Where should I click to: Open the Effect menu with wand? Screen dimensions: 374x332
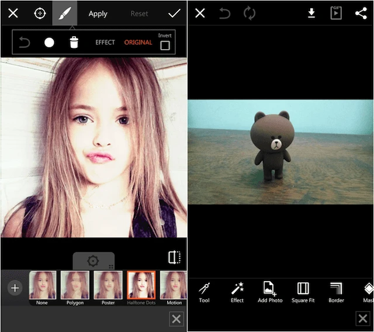[x=237, y=291]
